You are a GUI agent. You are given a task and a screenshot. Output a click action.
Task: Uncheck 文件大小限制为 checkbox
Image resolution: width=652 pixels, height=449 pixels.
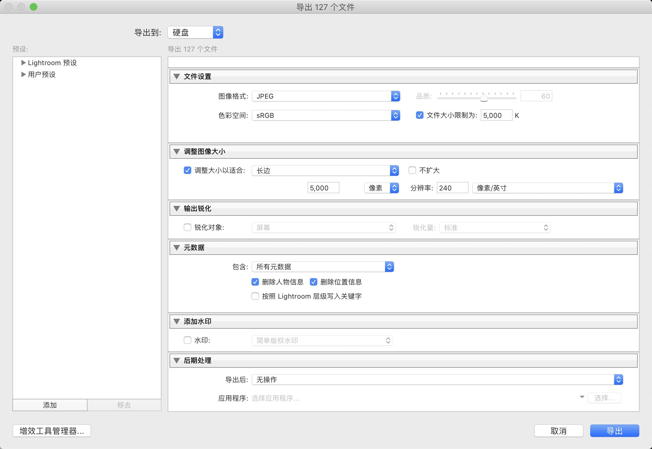tap(419, 115)
